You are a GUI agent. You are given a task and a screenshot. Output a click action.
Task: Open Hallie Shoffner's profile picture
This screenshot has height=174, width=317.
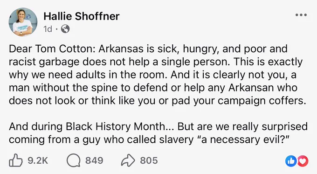pyautogui.click(x=23, y=22)
